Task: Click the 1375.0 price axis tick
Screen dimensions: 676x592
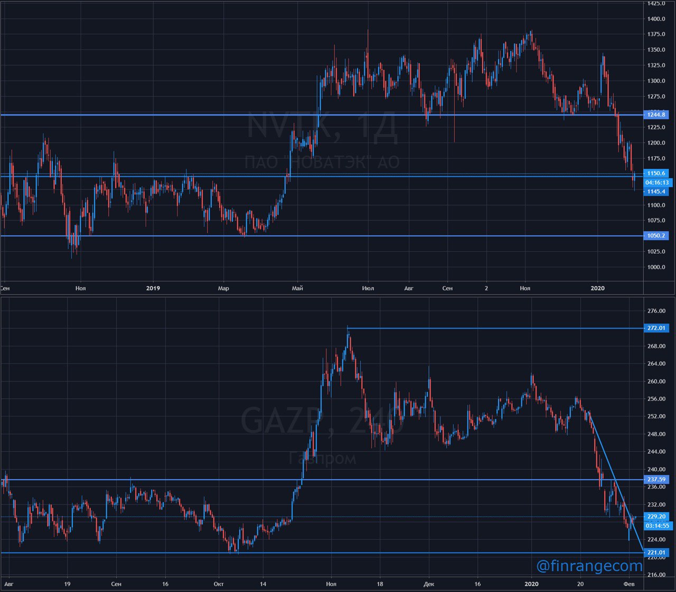Action: (x=656, y=34)
